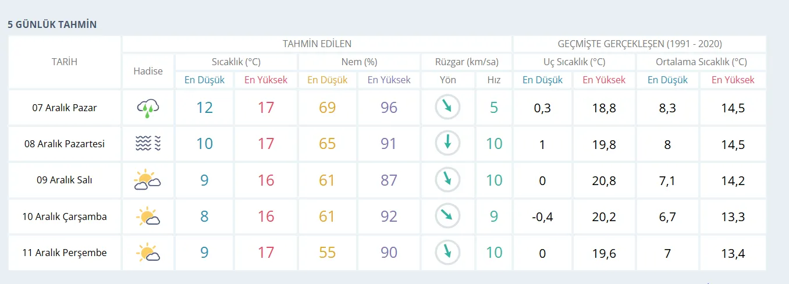
Task: Click the Uç Sıcaklık (°C) header
Action: pyautogui.click(x=574, y=62)
